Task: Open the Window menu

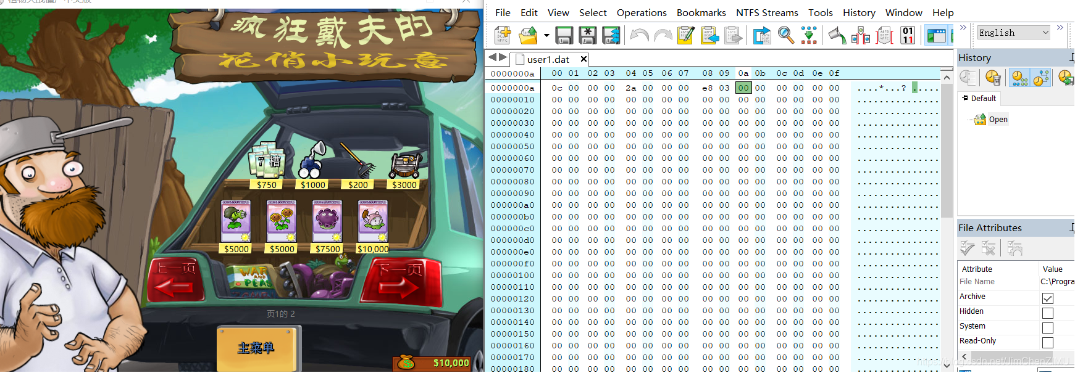Action: tap(903, 12)
